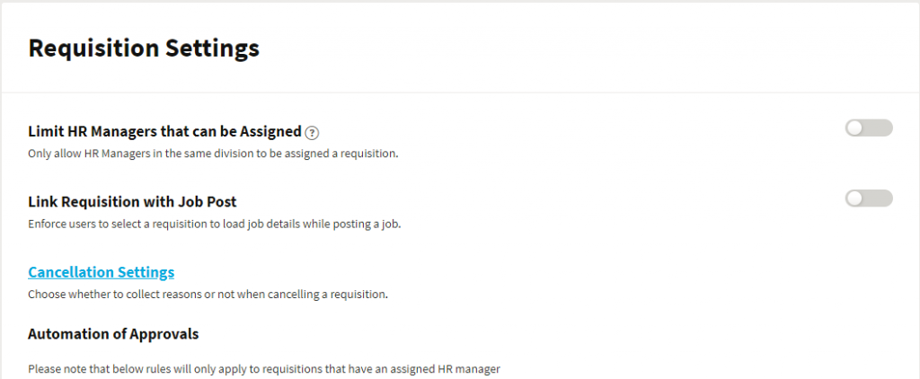The width and height of the screenshot is (920, 379).
Task: Click the 'Choose whether to collect reasons' description
Action: click(x=208, y=294)
